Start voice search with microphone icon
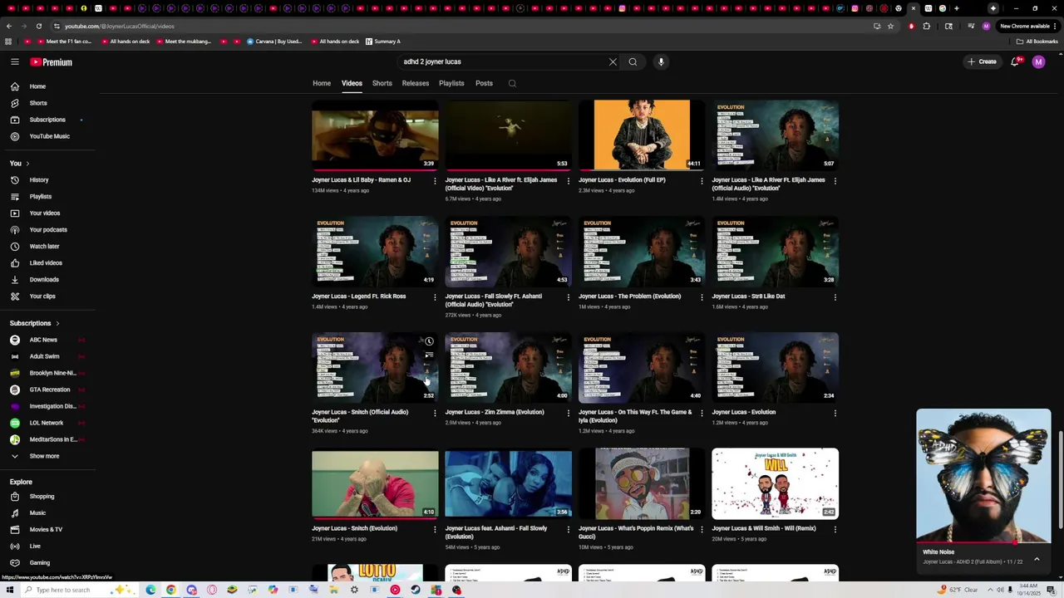Screen dimensions: 1064x598 (661, 61)
